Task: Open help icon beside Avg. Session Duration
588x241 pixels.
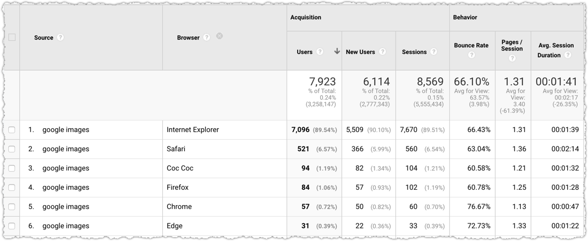Action: (x=568, y=55)
